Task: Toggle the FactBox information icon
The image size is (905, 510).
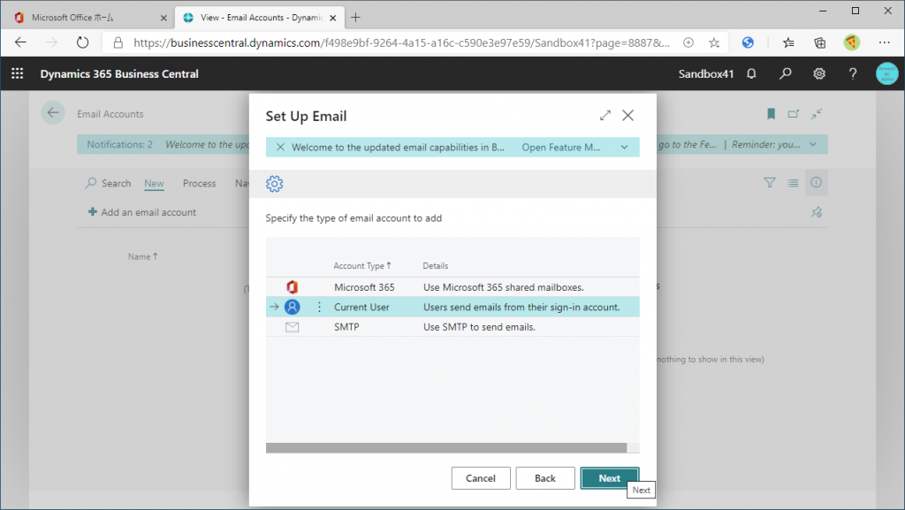Action: tap(816, 182)
